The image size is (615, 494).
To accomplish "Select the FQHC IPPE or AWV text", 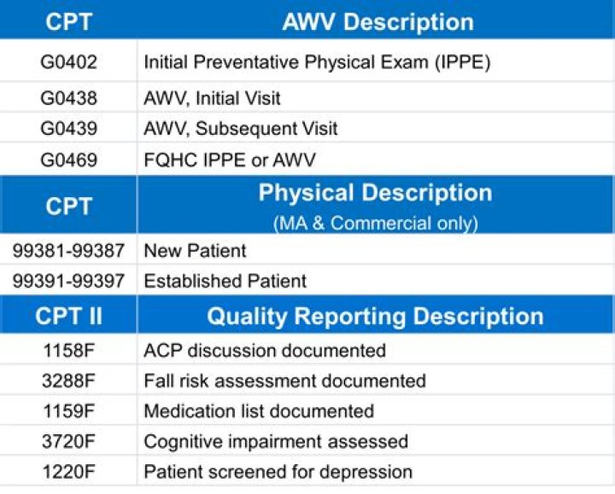I will coord(230,160).
